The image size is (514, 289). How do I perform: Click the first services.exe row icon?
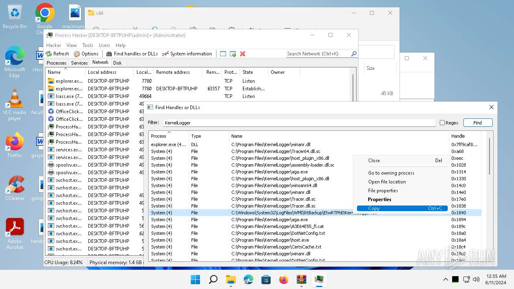click(51, 150)
